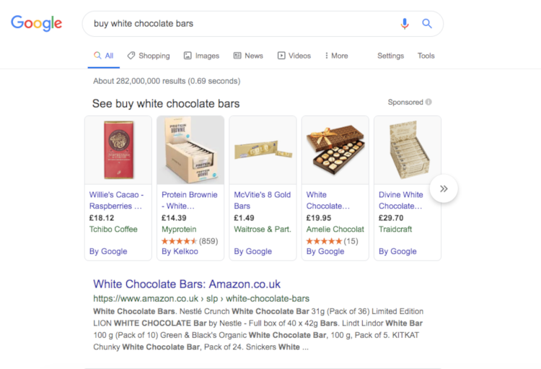The image size is (541, 369).
Task: Open search Settings
Action: click(390, 56)
